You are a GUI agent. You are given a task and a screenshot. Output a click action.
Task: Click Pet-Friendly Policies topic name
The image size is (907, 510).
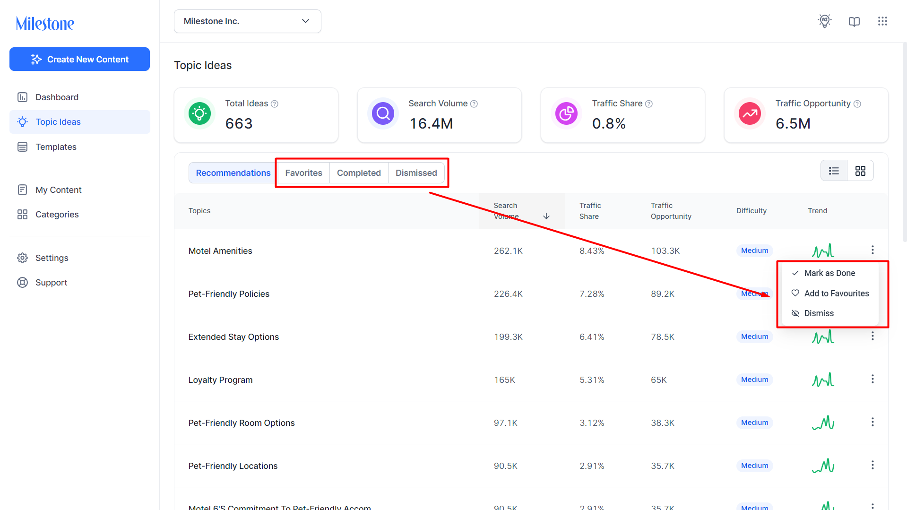tap(229, 294)
